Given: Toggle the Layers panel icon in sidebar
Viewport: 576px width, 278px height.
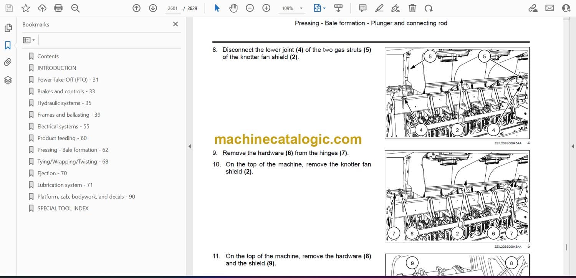Looking at the screenshot, I should [x=8, y=80].
